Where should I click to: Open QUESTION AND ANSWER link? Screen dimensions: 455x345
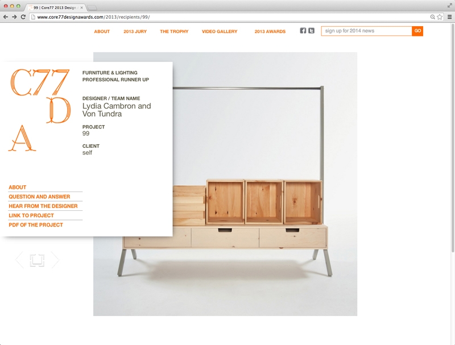[39, 197]
